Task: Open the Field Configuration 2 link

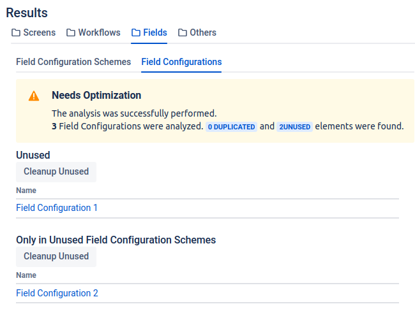Action: [57, 293]
